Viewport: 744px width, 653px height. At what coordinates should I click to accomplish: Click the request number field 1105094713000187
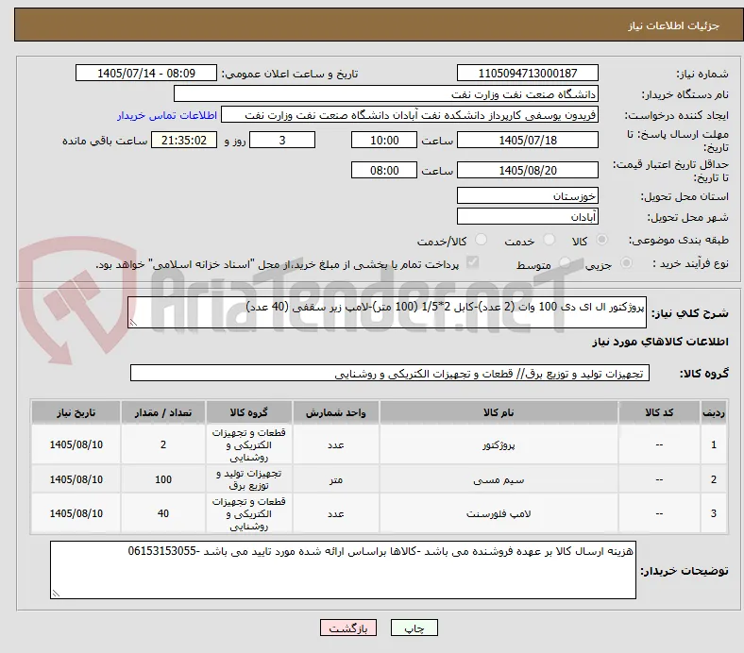coord(528,73)
